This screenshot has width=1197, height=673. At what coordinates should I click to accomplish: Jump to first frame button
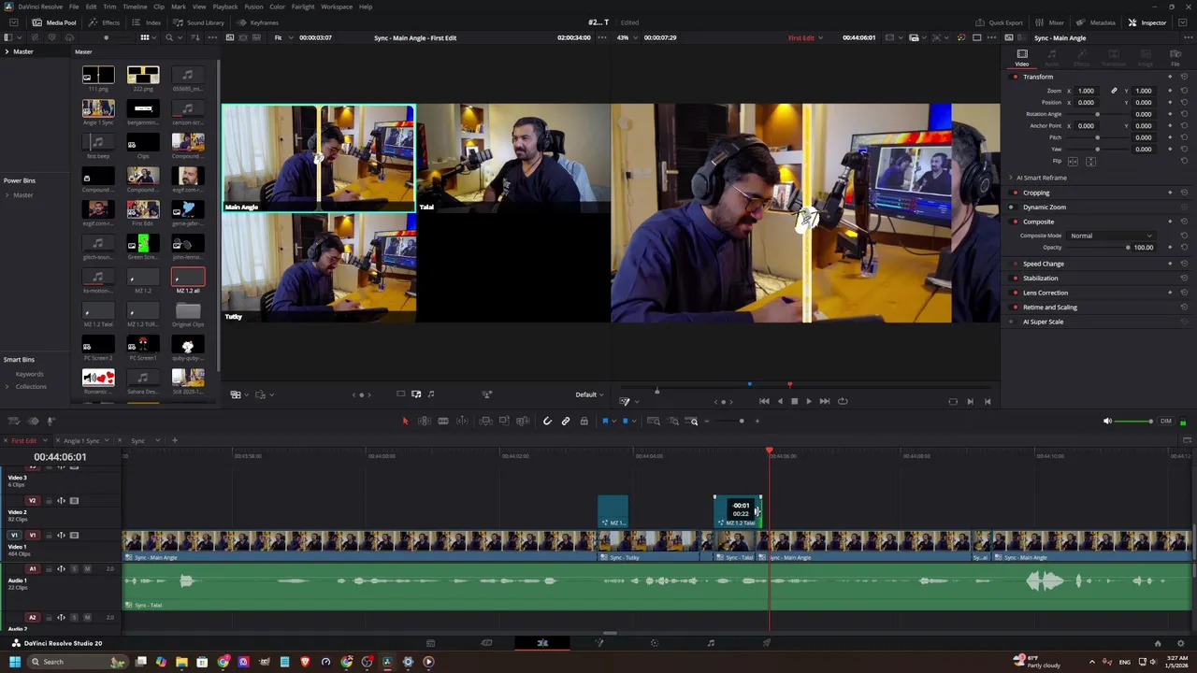click(x=764, y=401)
